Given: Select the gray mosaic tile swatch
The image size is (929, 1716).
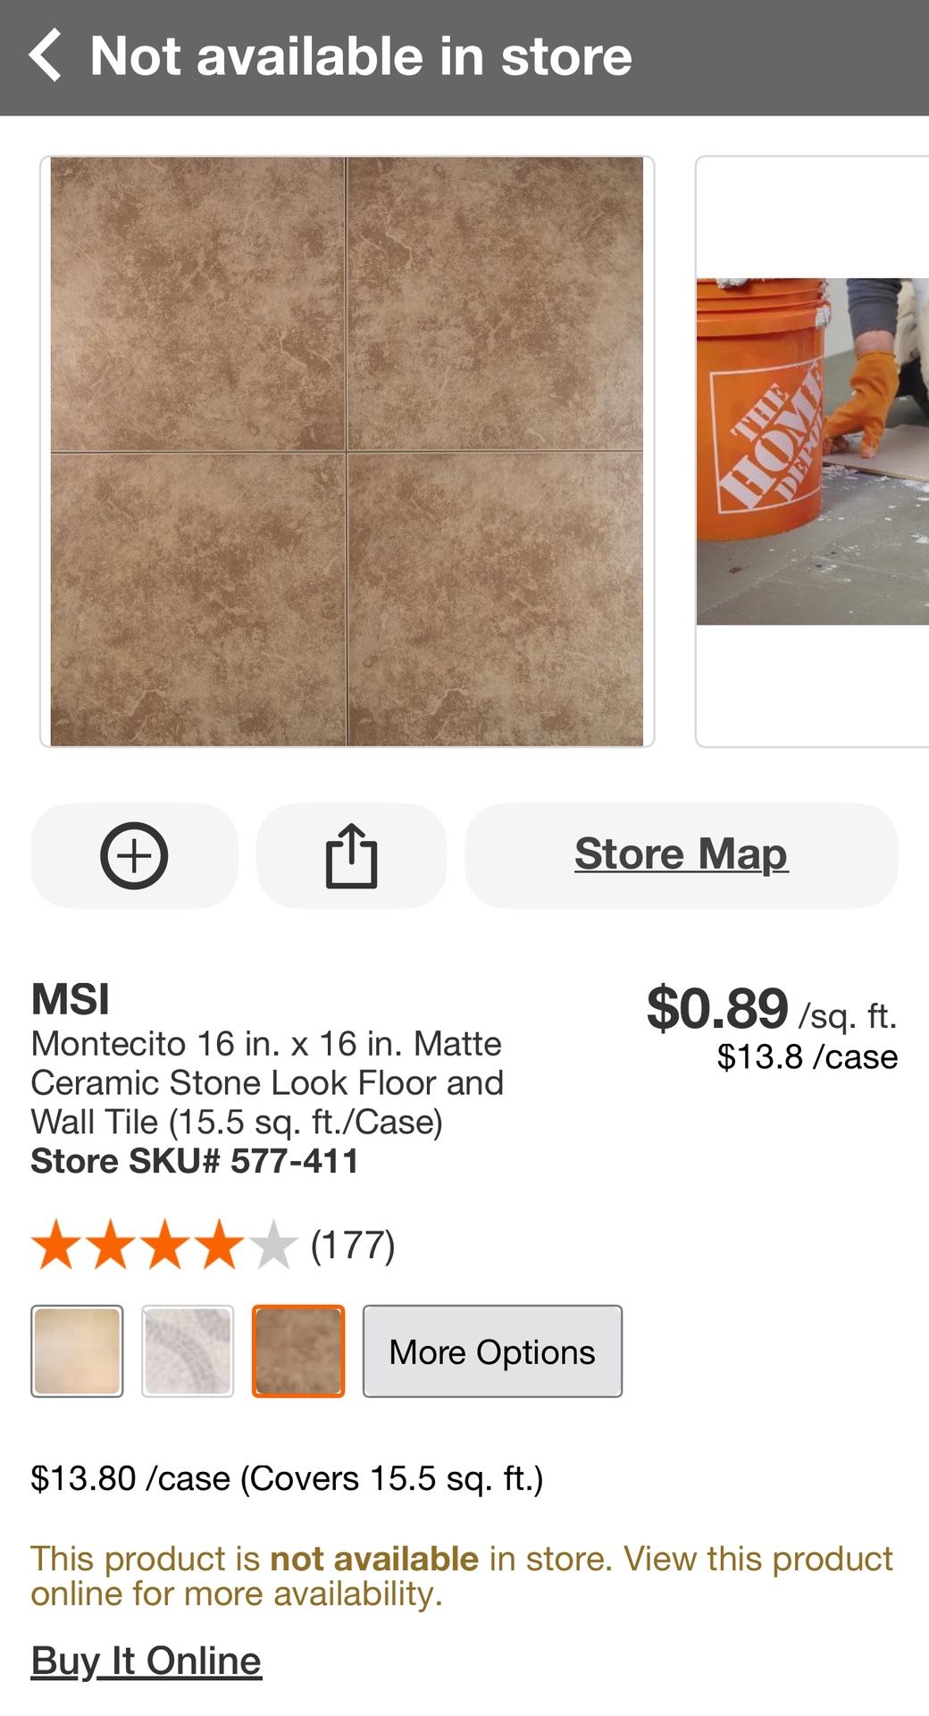Looking at the screenshot, I should [188, 1351].
